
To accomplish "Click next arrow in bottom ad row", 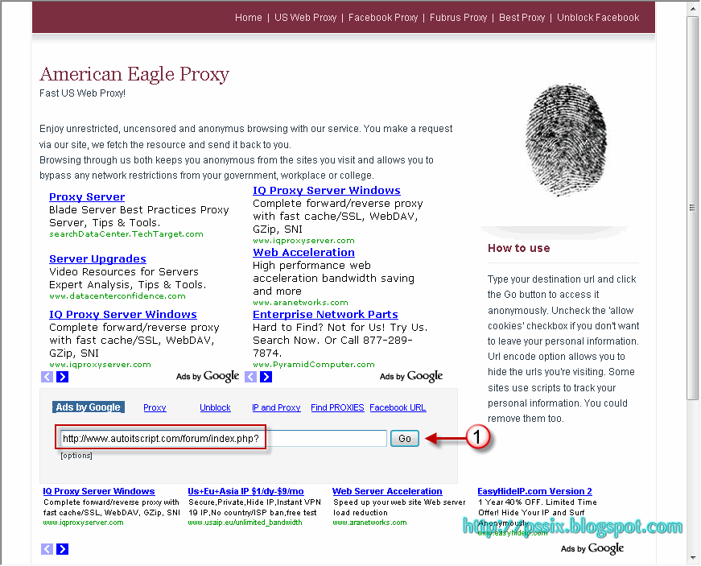I will tap(63, 549).
